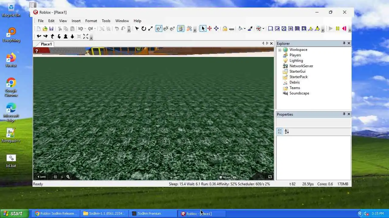This screenshot has height=218, width=389.
Task: Pick the color dropper tool
Action: (x=250, y=28)
